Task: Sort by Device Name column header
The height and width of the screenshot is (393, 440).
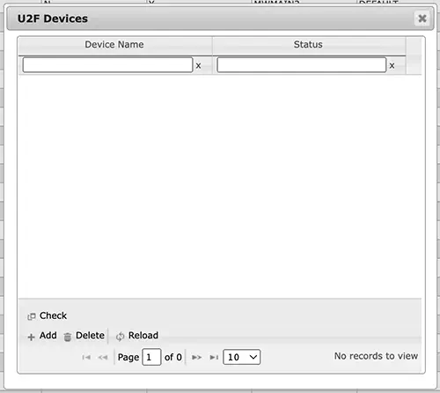Action: (x=114, y=45)
